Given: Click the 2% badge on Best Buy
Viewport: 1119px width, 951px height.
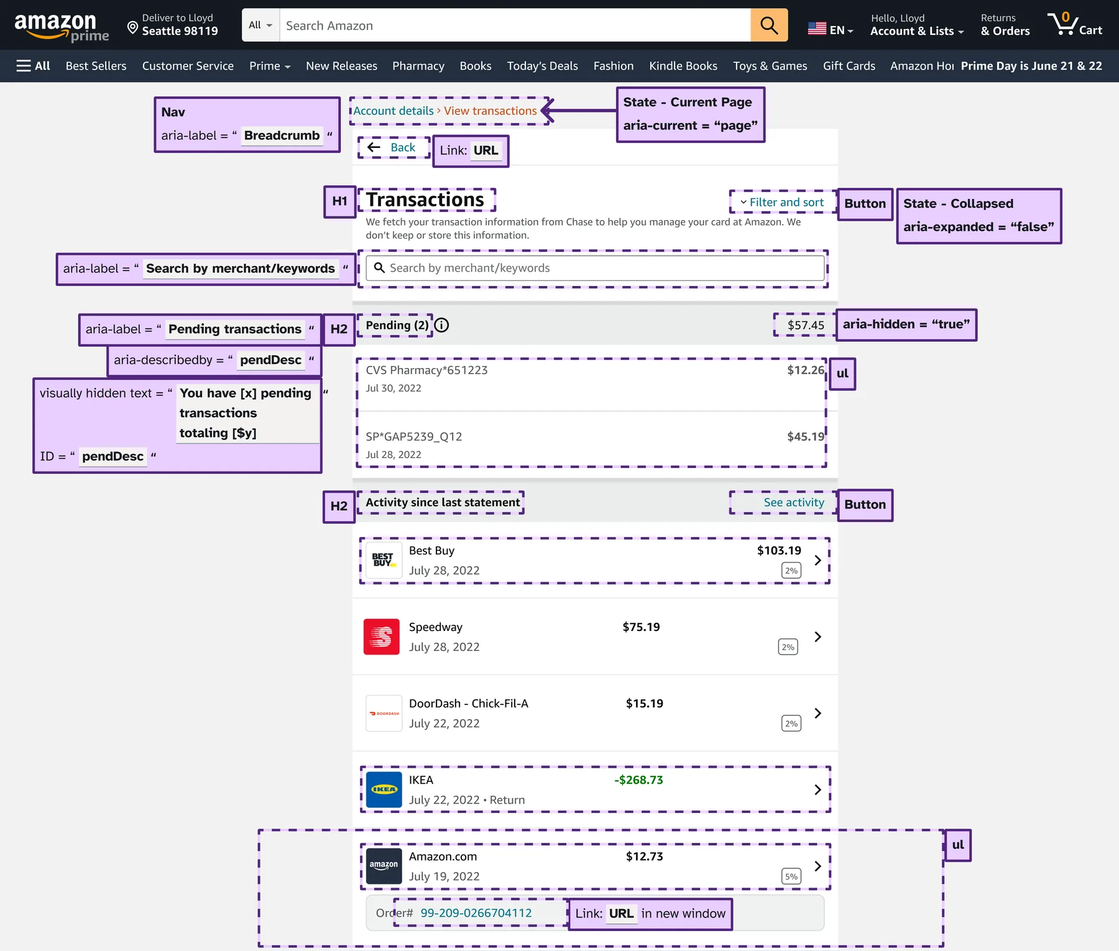Looking at the screenshot, I should pyautogui.click(x=791, y=571).
